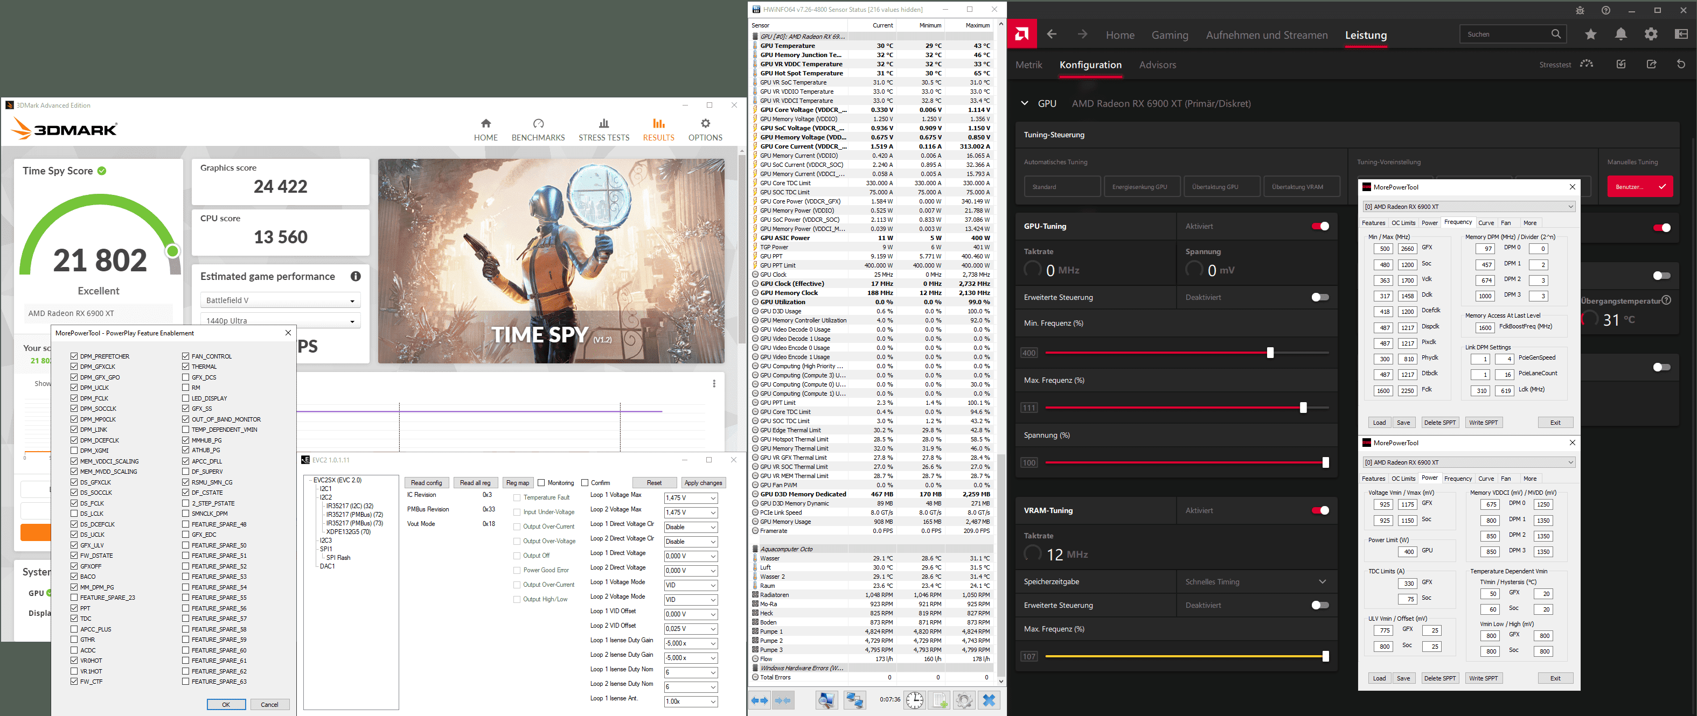The image size is (1697, 716).
Task: Click OK in PowerPlay Feature dialog
Action: pos(226,704)
